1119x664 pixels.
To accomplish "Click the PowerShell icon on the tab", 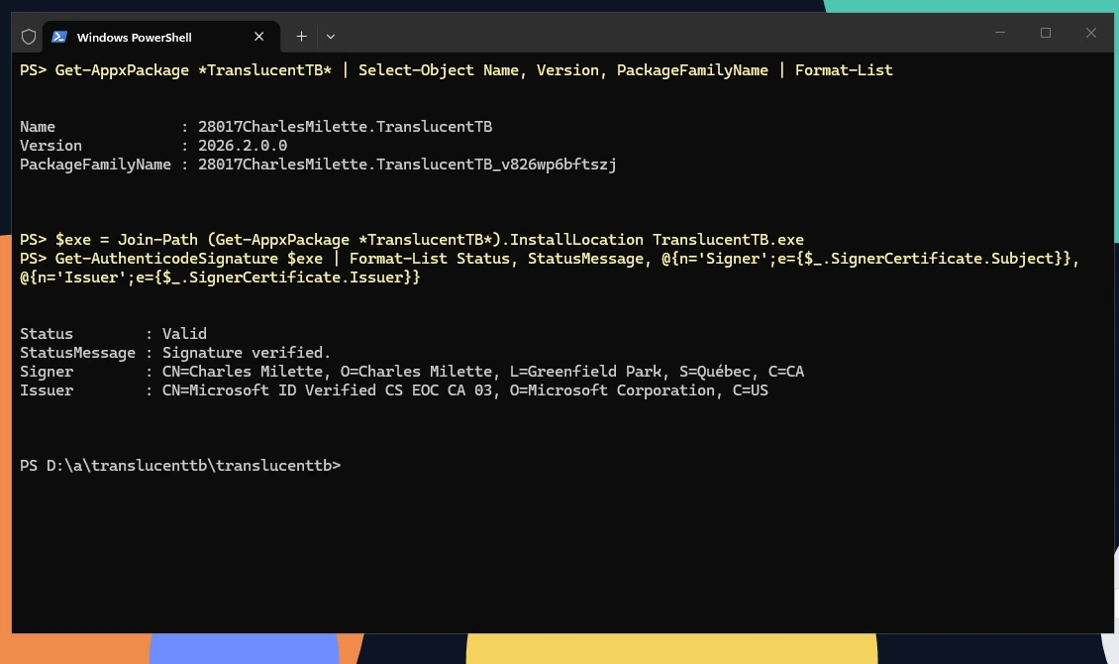I will click(60, 37).
